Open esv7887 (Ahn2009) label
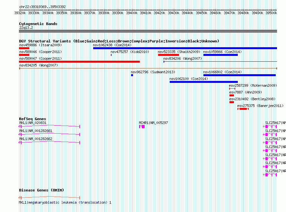This screenshot has height=212, width=286. 246,92
